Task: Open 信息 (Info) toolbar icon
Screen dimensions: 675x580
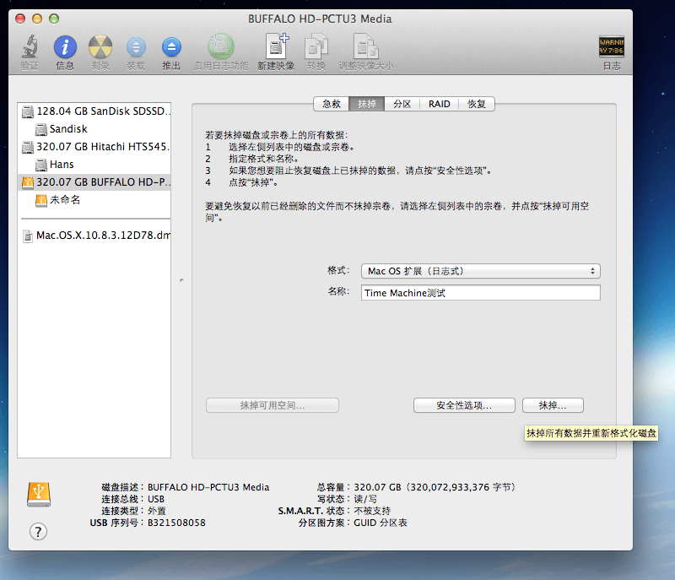Action: click(x=65, y=46)
